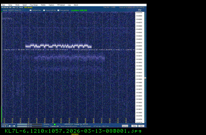Select the Lo visual gain radio button
206x135 pixels.
pos(10,126)
